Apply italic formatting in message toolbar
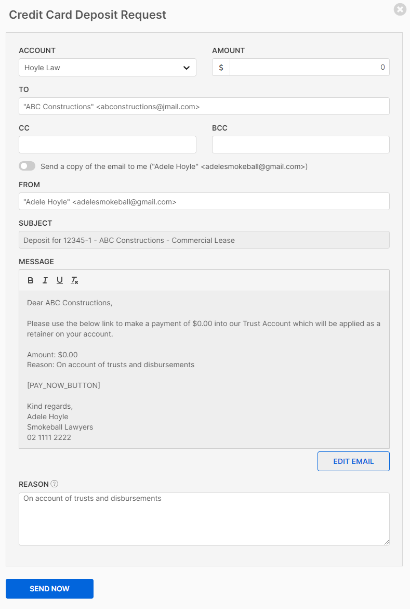This screenshot has height=609, width=410. (45, 280)
